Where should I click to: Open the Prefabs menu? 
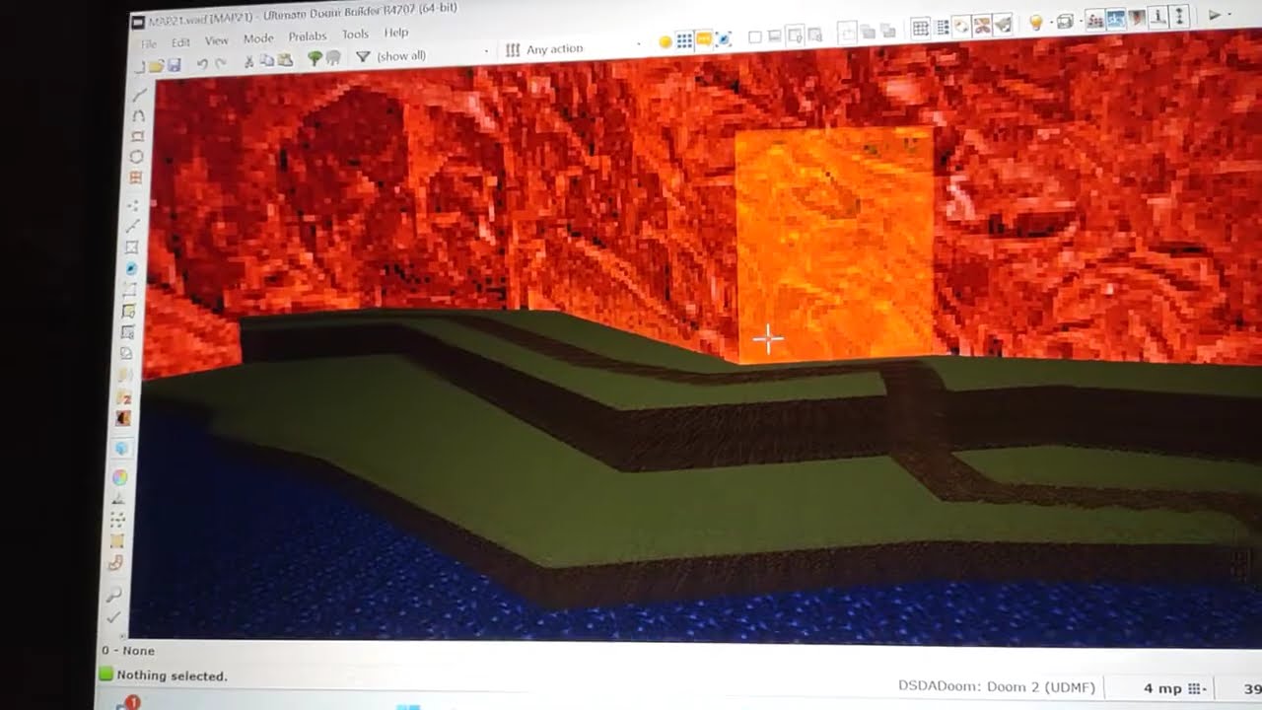(x=308, y=36)
